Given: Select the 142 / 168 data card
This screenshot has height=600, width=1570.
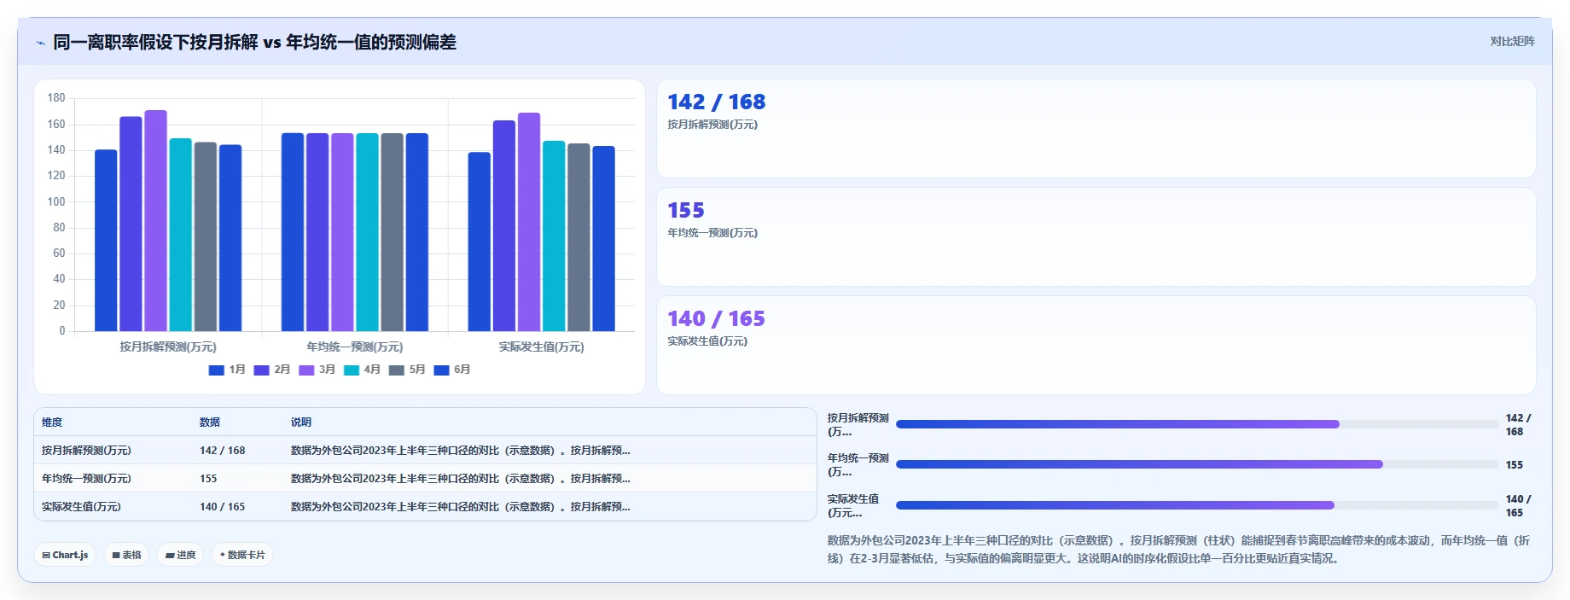Looking at the screenshot, I should tap(1096, 129).
